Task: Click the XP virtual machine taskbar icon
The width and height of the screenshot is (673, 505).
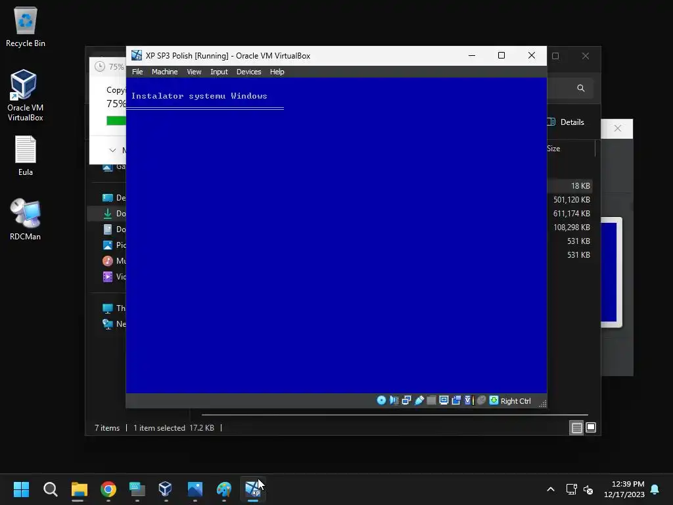Action: point(253,489)
